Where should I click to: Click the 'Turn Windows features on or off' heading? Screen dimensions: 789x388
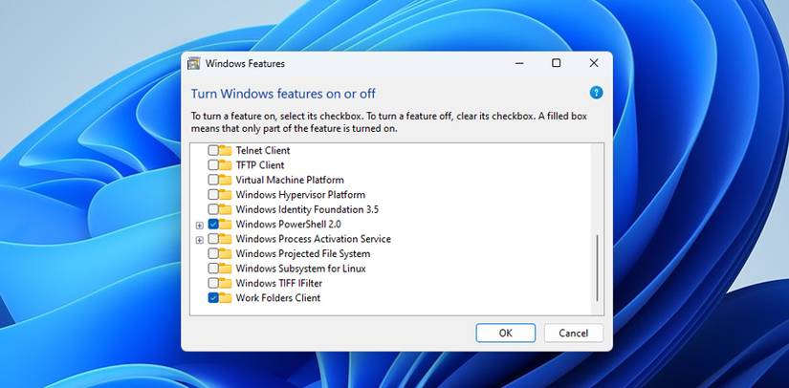[x=283, y=94]
